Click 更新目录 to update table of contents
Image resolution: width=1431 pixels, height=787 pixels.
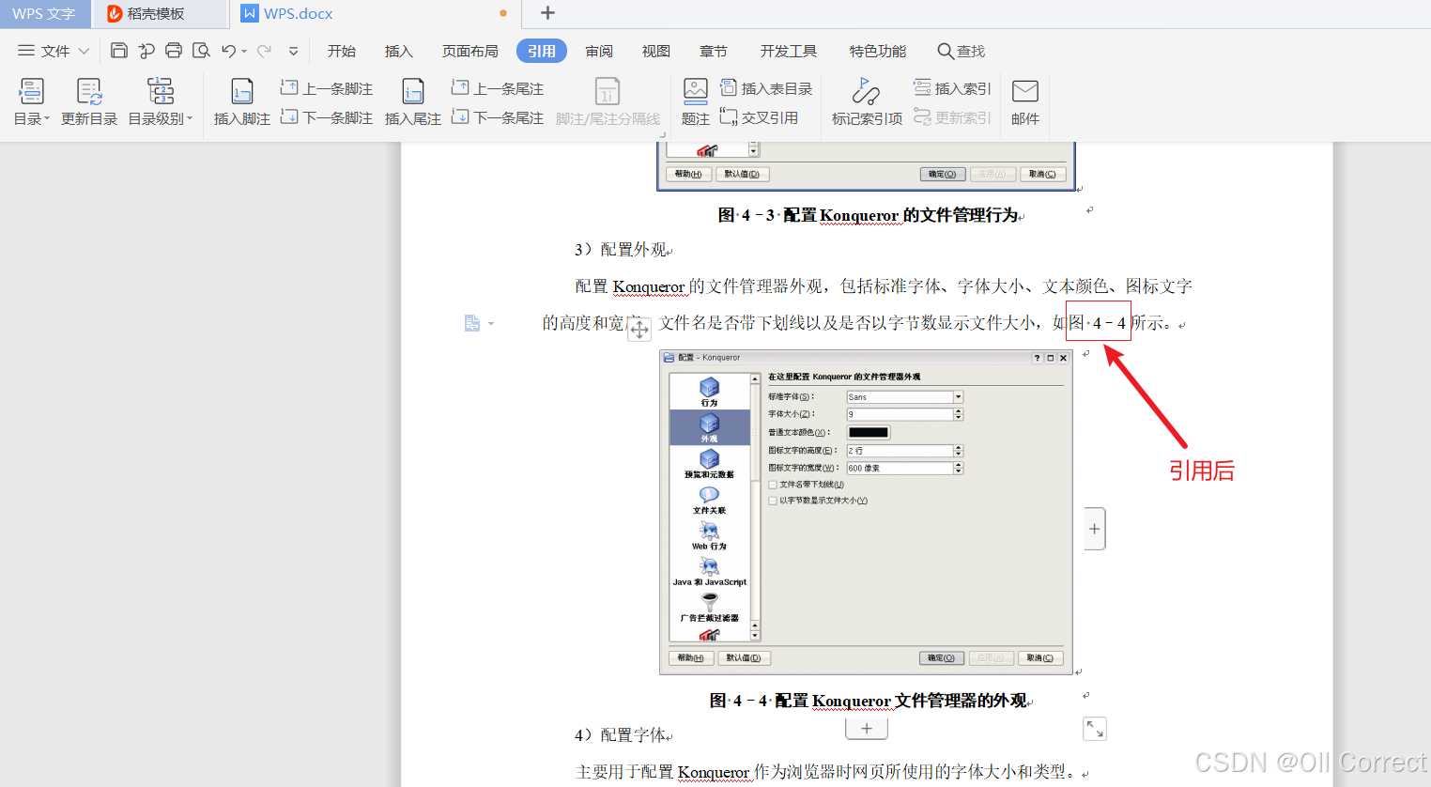coord(89,102)
